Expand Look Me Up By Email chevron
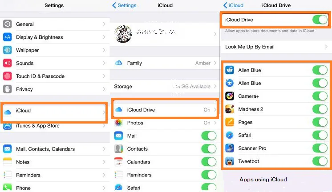Viewport: 332px width, 192px height. pyautogui.click(x=326, y=47)
